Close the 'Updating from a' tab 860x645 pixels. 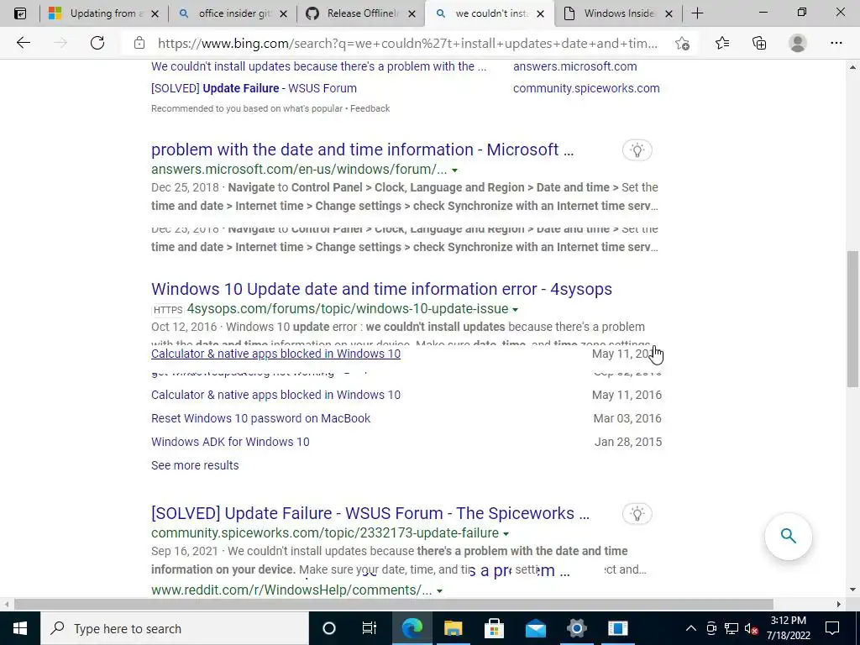tap(155, 13)
